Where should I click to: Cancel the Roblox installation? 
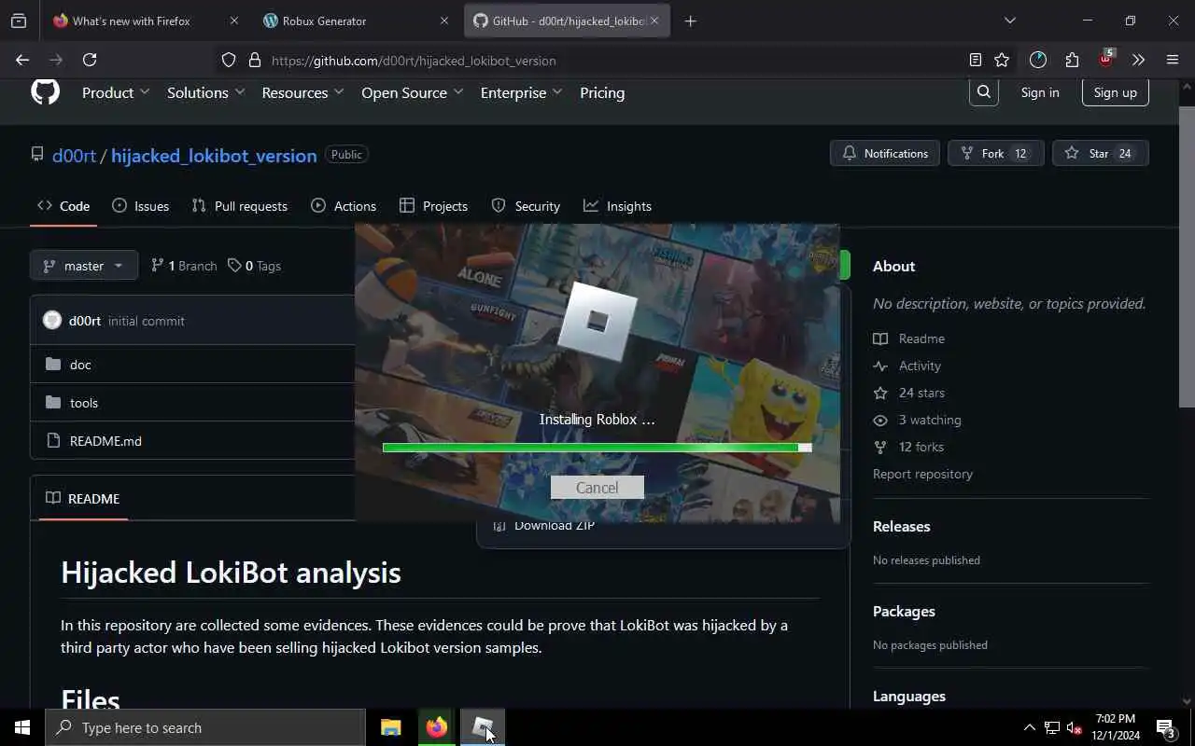[x=597, y=488]
